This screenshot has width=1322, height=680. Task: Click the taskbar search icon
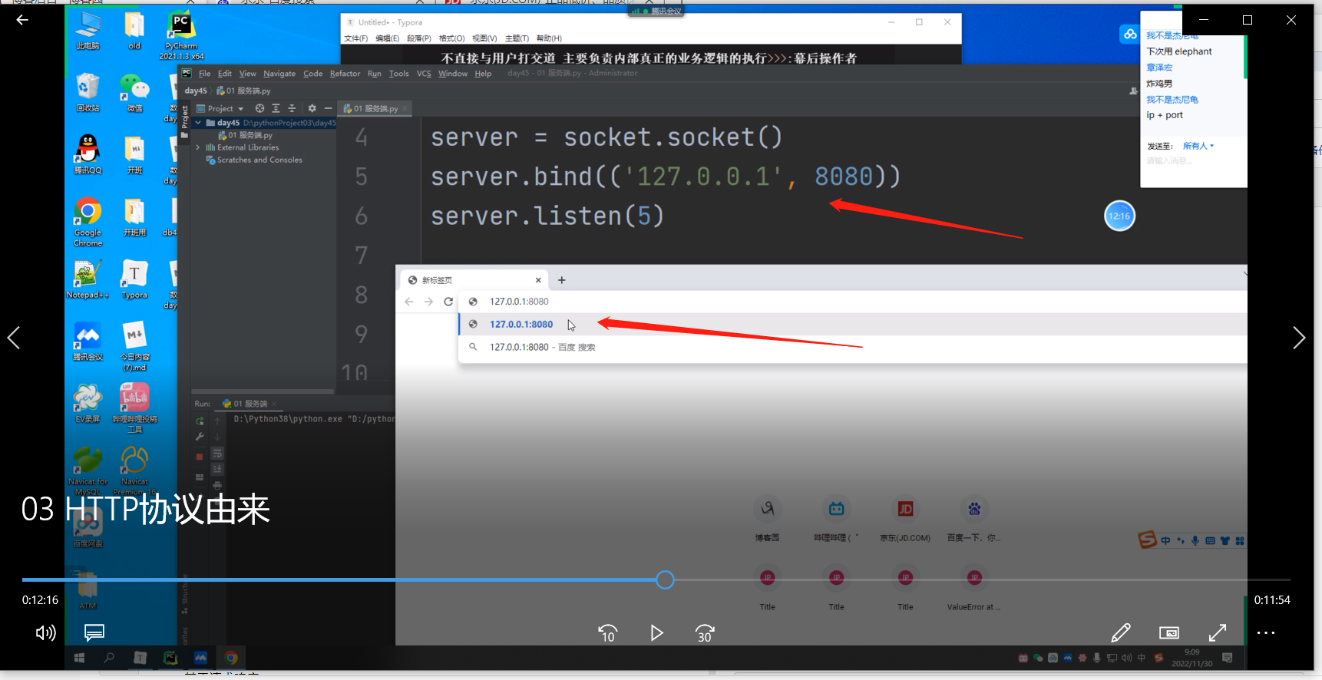(x=109, y=658)
